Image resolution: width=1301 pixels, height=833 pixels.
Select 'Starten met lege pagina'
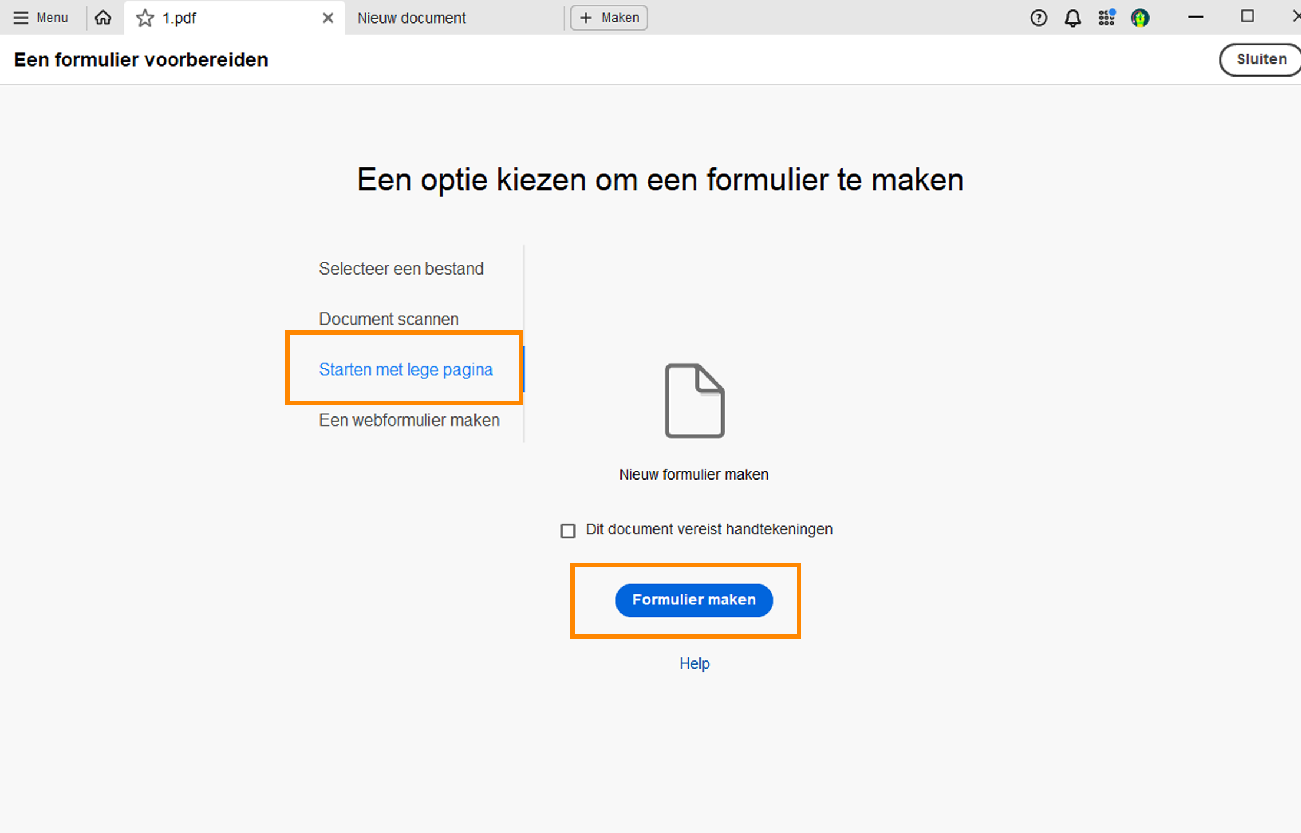[x=405, y=369]
